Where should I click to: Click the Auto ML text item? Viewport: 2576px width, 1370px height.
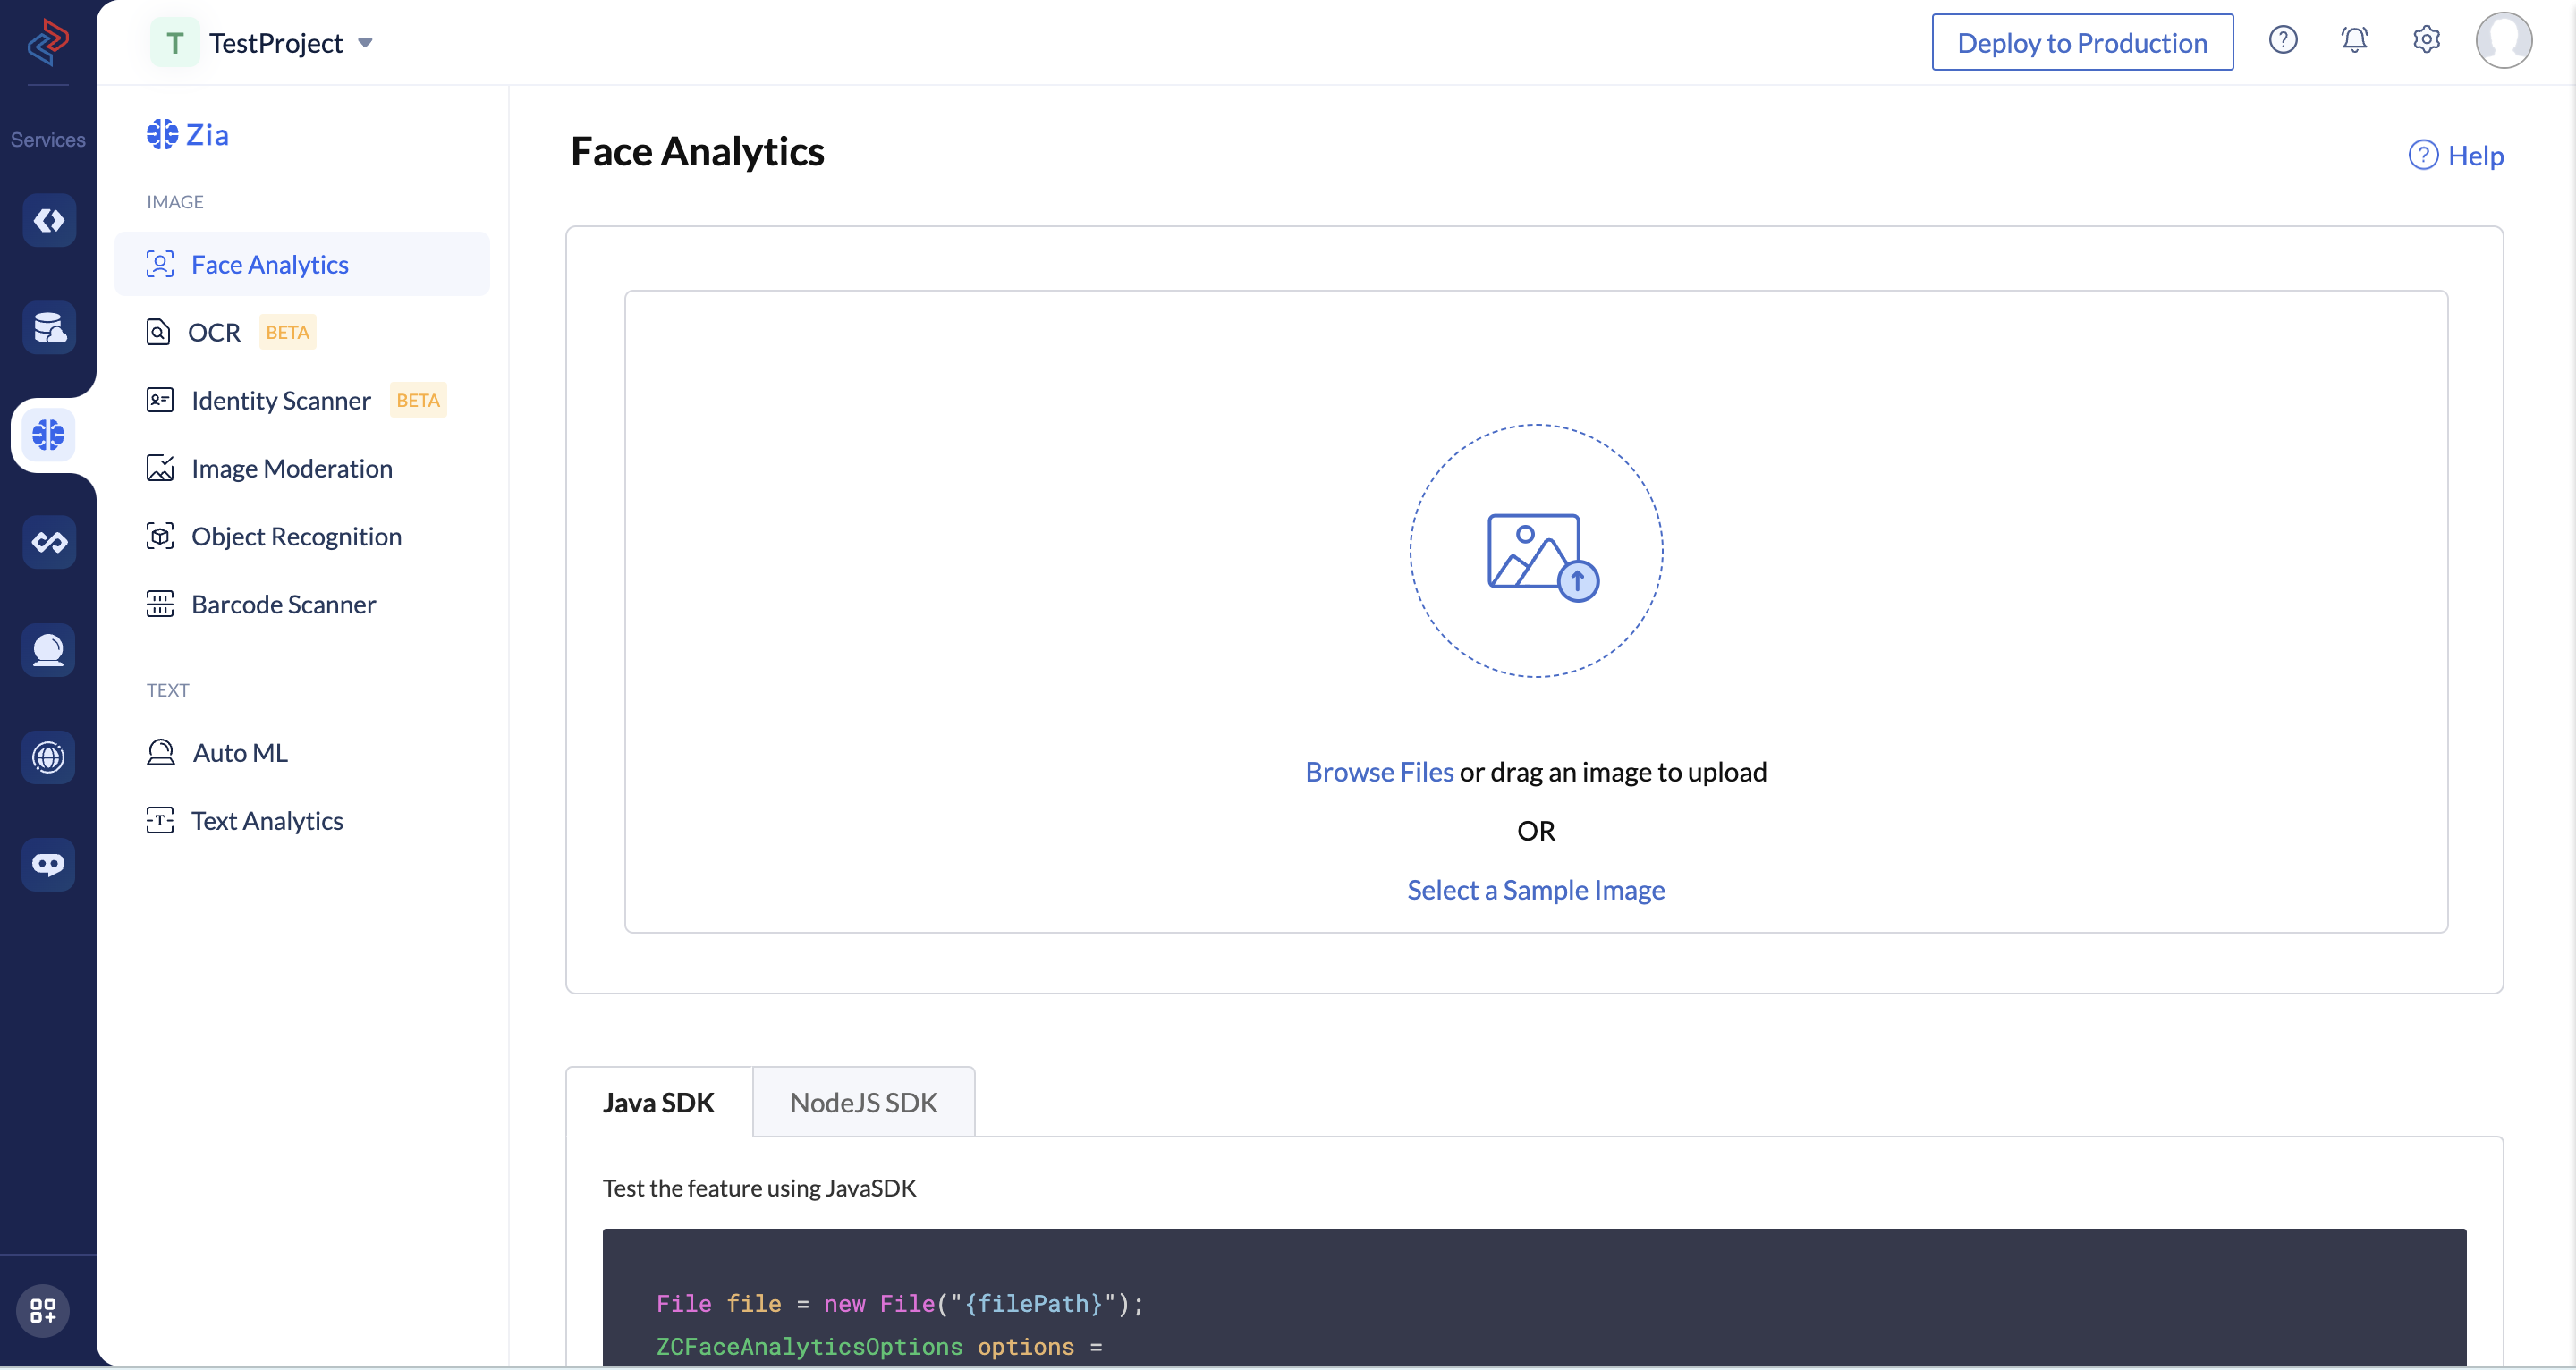pyautogui.click(x=239, y=751)
